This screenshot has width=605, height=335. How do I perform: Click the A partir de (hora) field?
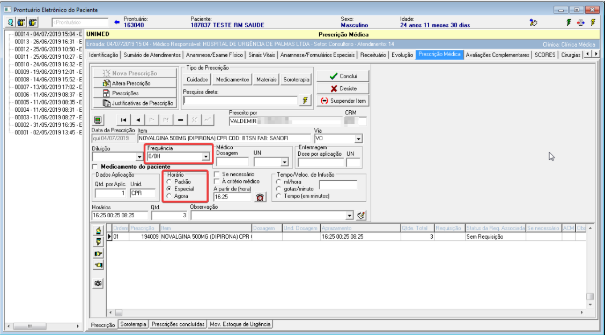233,197
